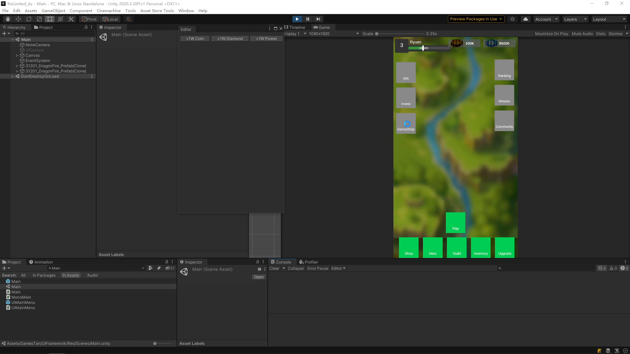This screenshot has width=630, height=354.
Task: Select the Rotate tool
Action: point(29,19)
